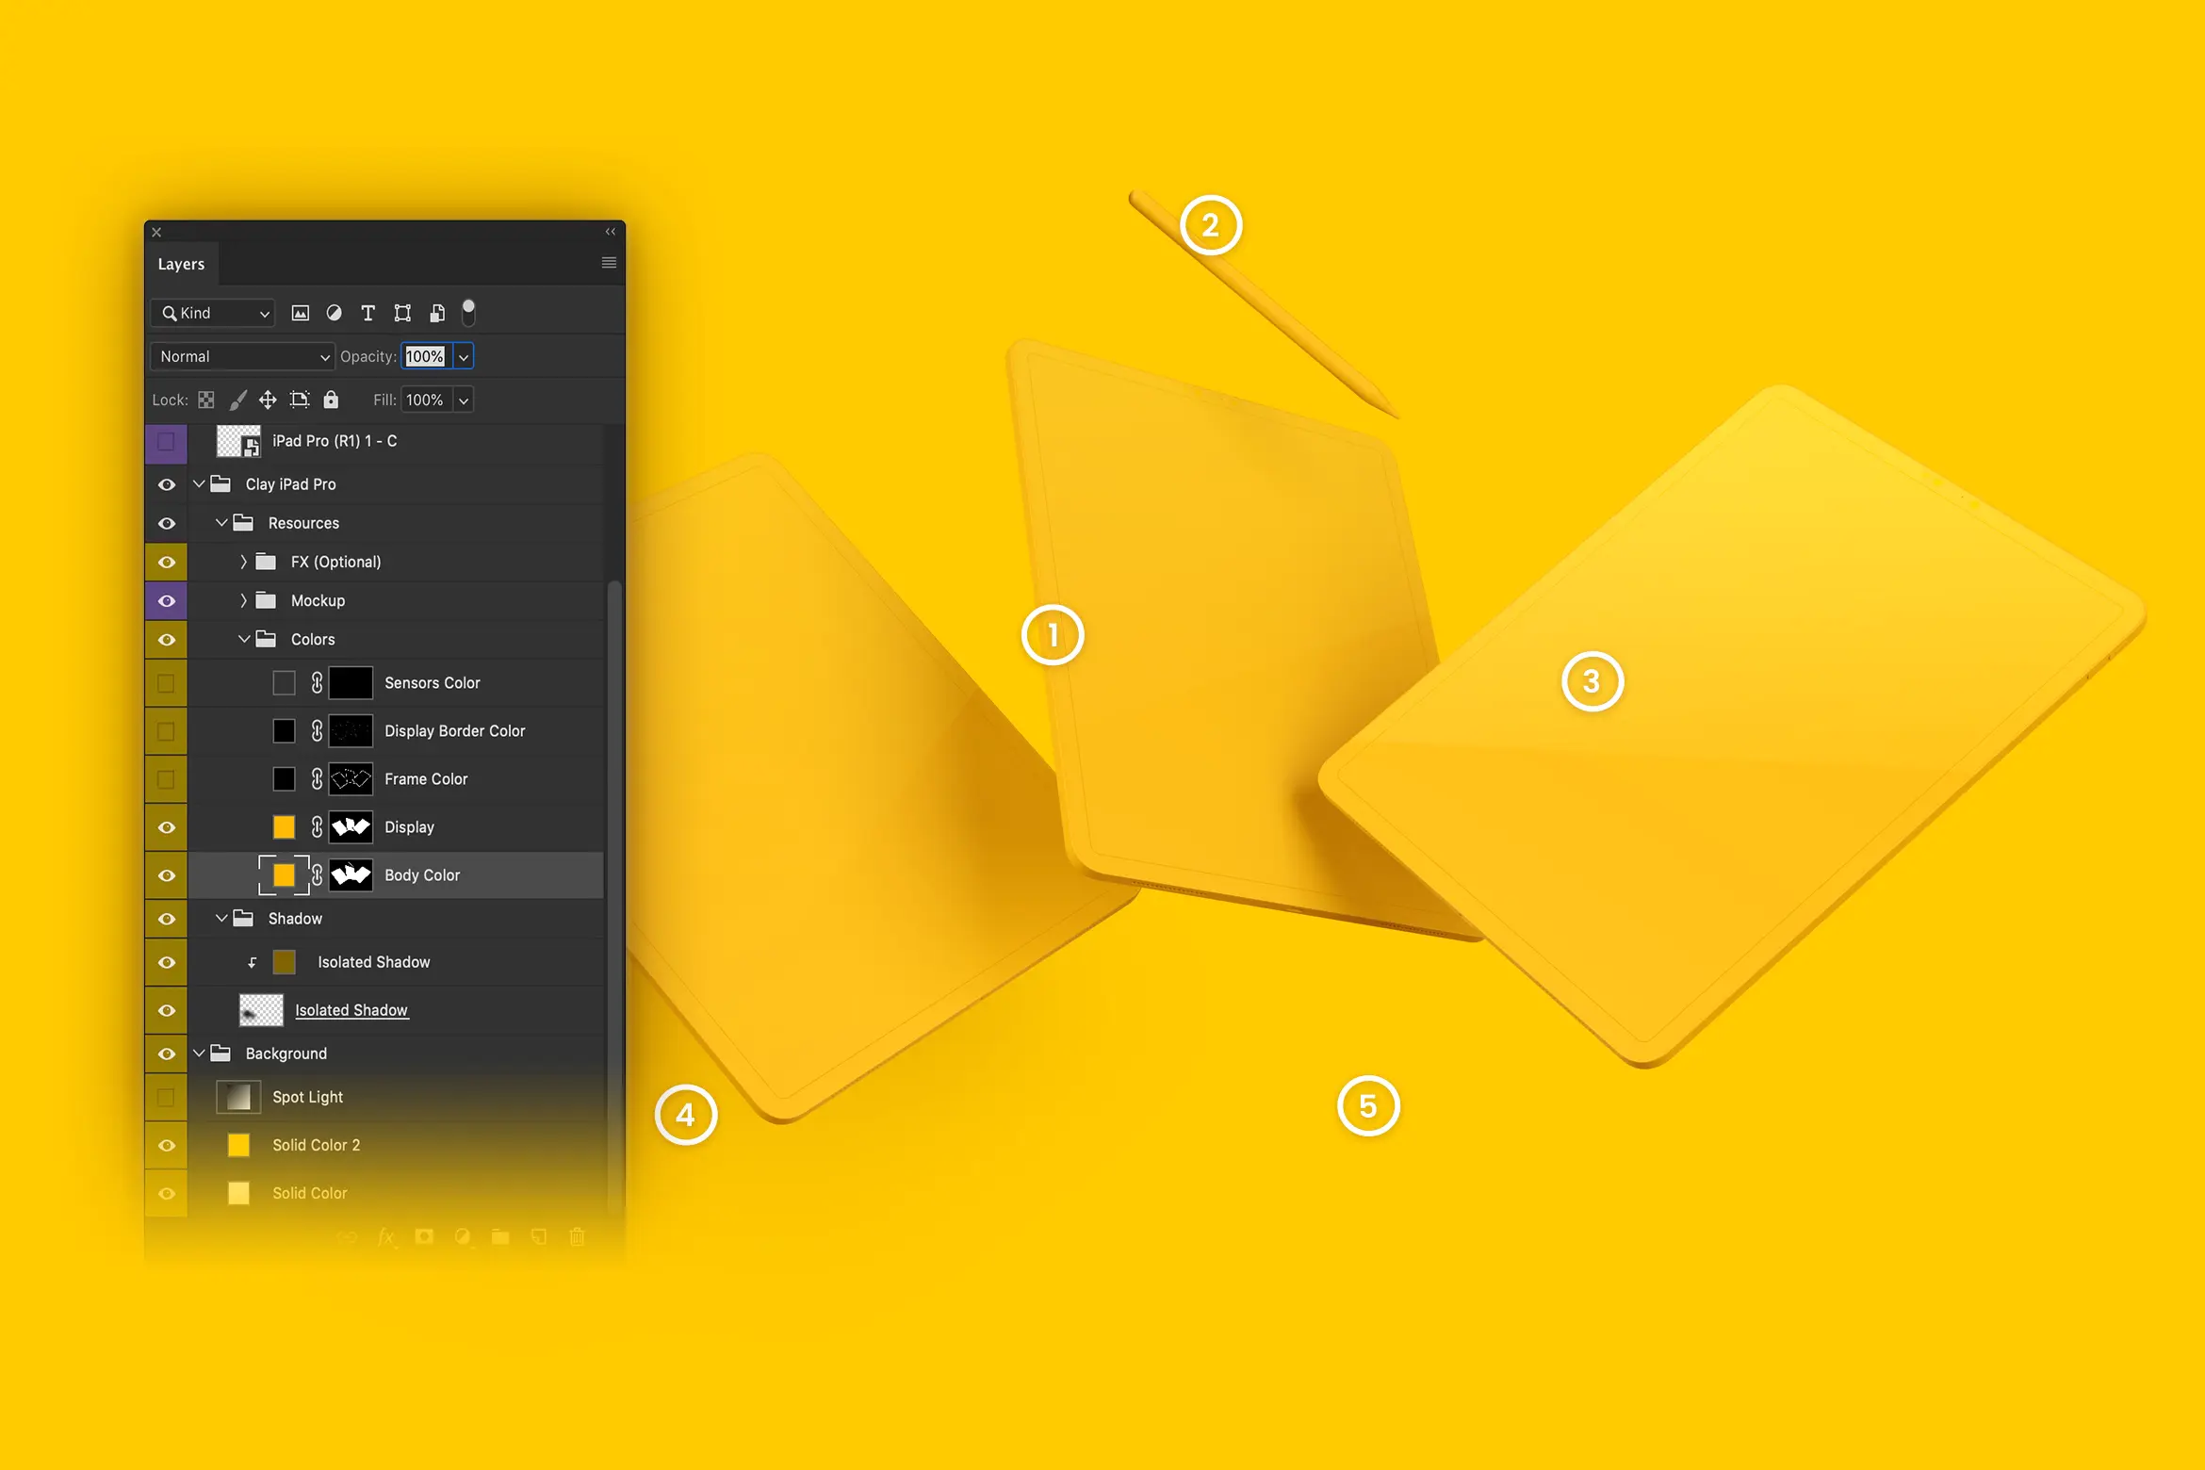The image size is (2205, 1470).
Task: Lock artboard nesting icon
Action: click(300, 400)
